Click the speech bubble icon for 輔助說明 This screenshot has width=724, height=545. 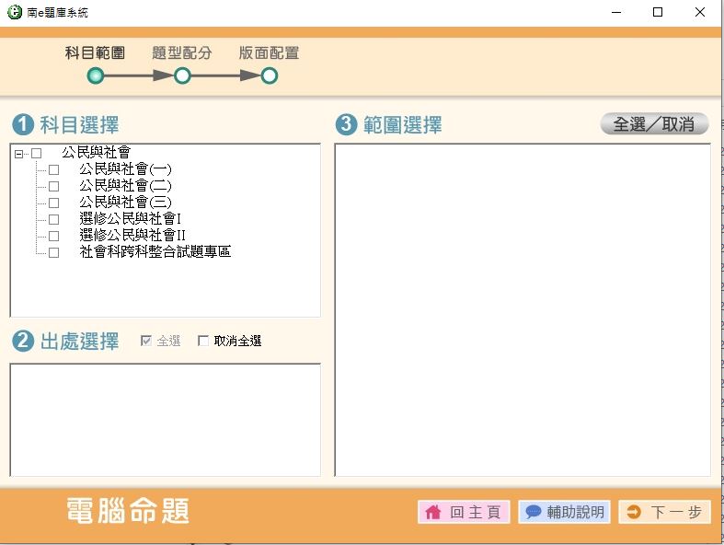534,513
